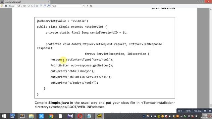Pause the screen recording in the recorder bar
Screen dimensions: 212x119
205,111
